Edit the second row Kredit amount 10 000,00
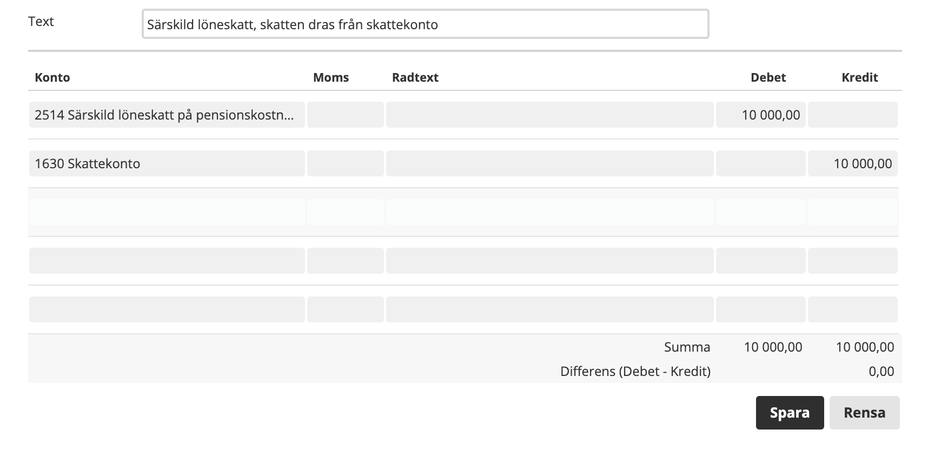928x449 pixels. click(x=853, y=163)
